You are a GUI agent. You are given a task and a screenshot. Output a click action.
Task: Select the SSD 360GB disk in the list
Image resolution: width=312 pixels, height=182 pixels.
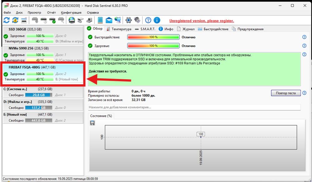pyautogui.click(x=43, y=35)
